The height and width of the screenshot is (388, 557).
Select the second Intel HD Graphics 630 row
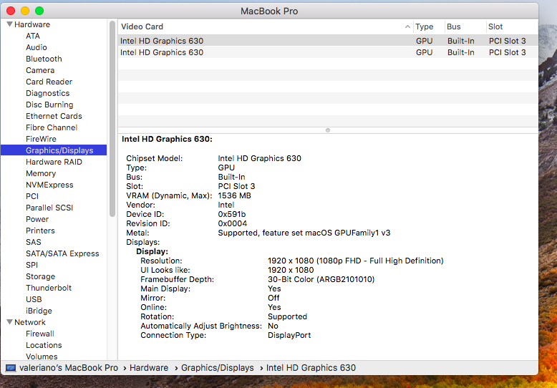click(328, 52)
